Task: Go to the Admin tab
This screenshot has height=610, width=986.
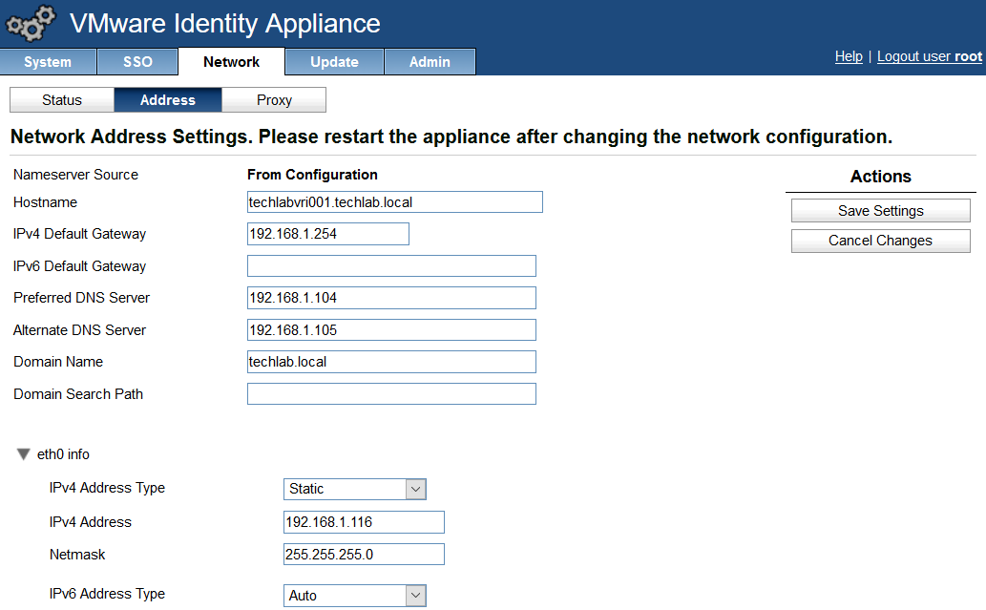Action: (430, 62)
